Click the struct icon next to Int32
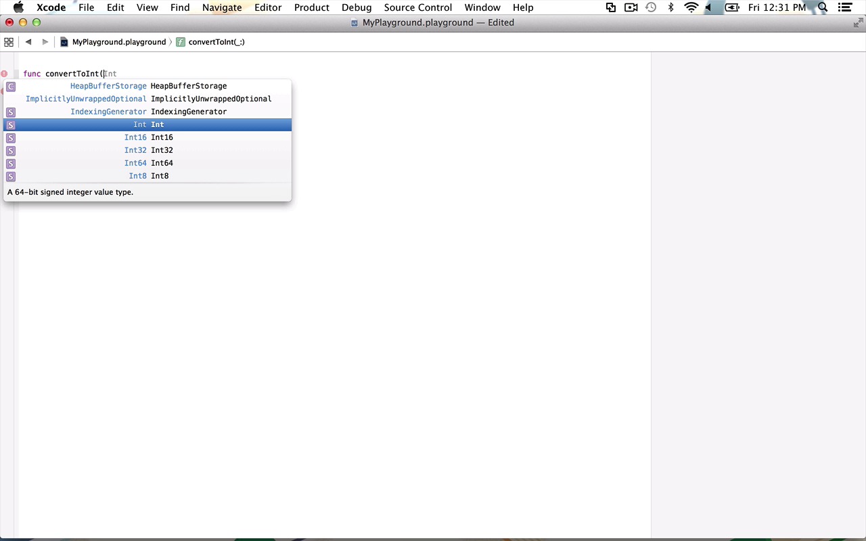The width and height of the screenshot is (866, 541). click(x=11, y=151)
